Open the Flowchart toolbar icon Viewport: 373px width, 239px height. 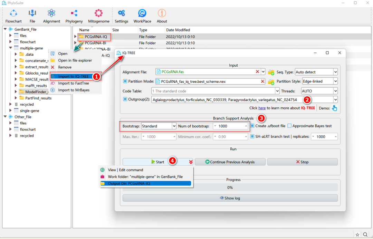[x=13, y=13]
